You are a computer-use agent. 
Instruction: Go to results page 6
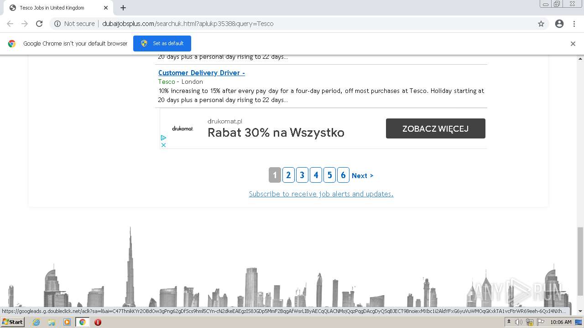click(x=343, y=175)
